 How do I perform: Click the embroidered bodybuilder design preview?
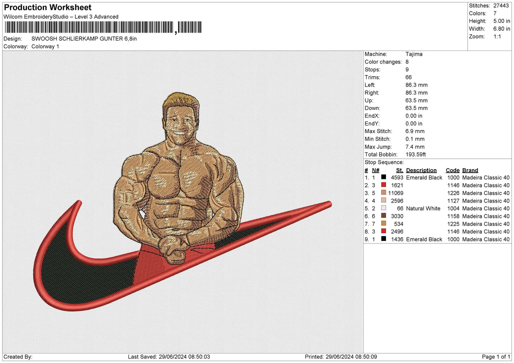click(x=183, y=202)
